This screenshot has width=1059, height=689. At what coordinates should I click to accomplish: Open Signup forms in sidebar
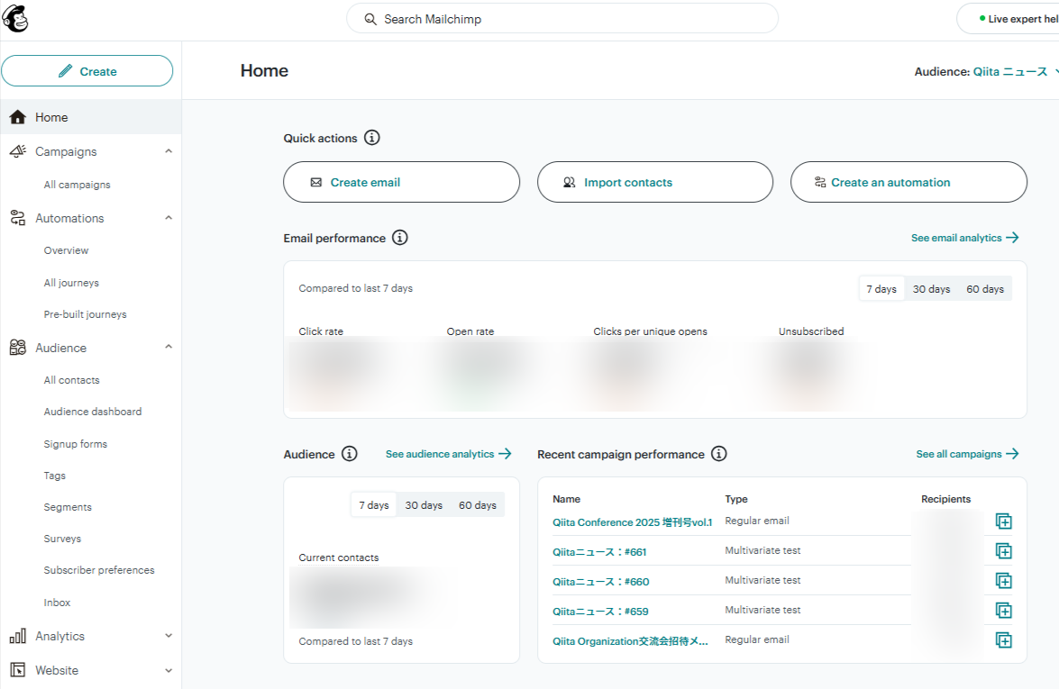76,444
